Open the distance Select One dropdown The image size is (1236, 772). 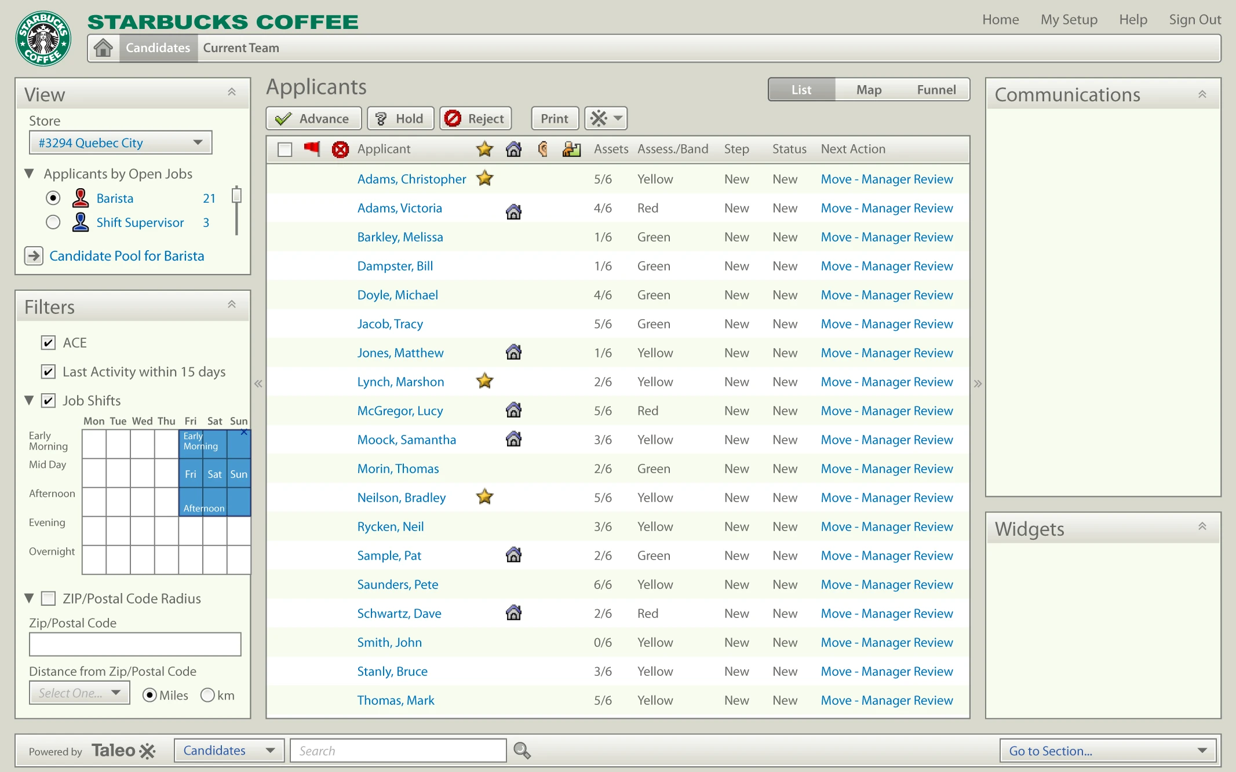click(79, 693)
